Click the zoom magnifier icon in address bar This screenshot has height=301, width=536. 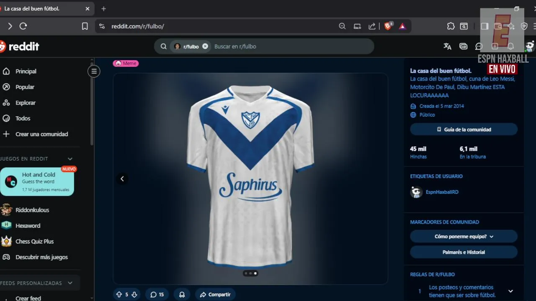click(342, 26)
